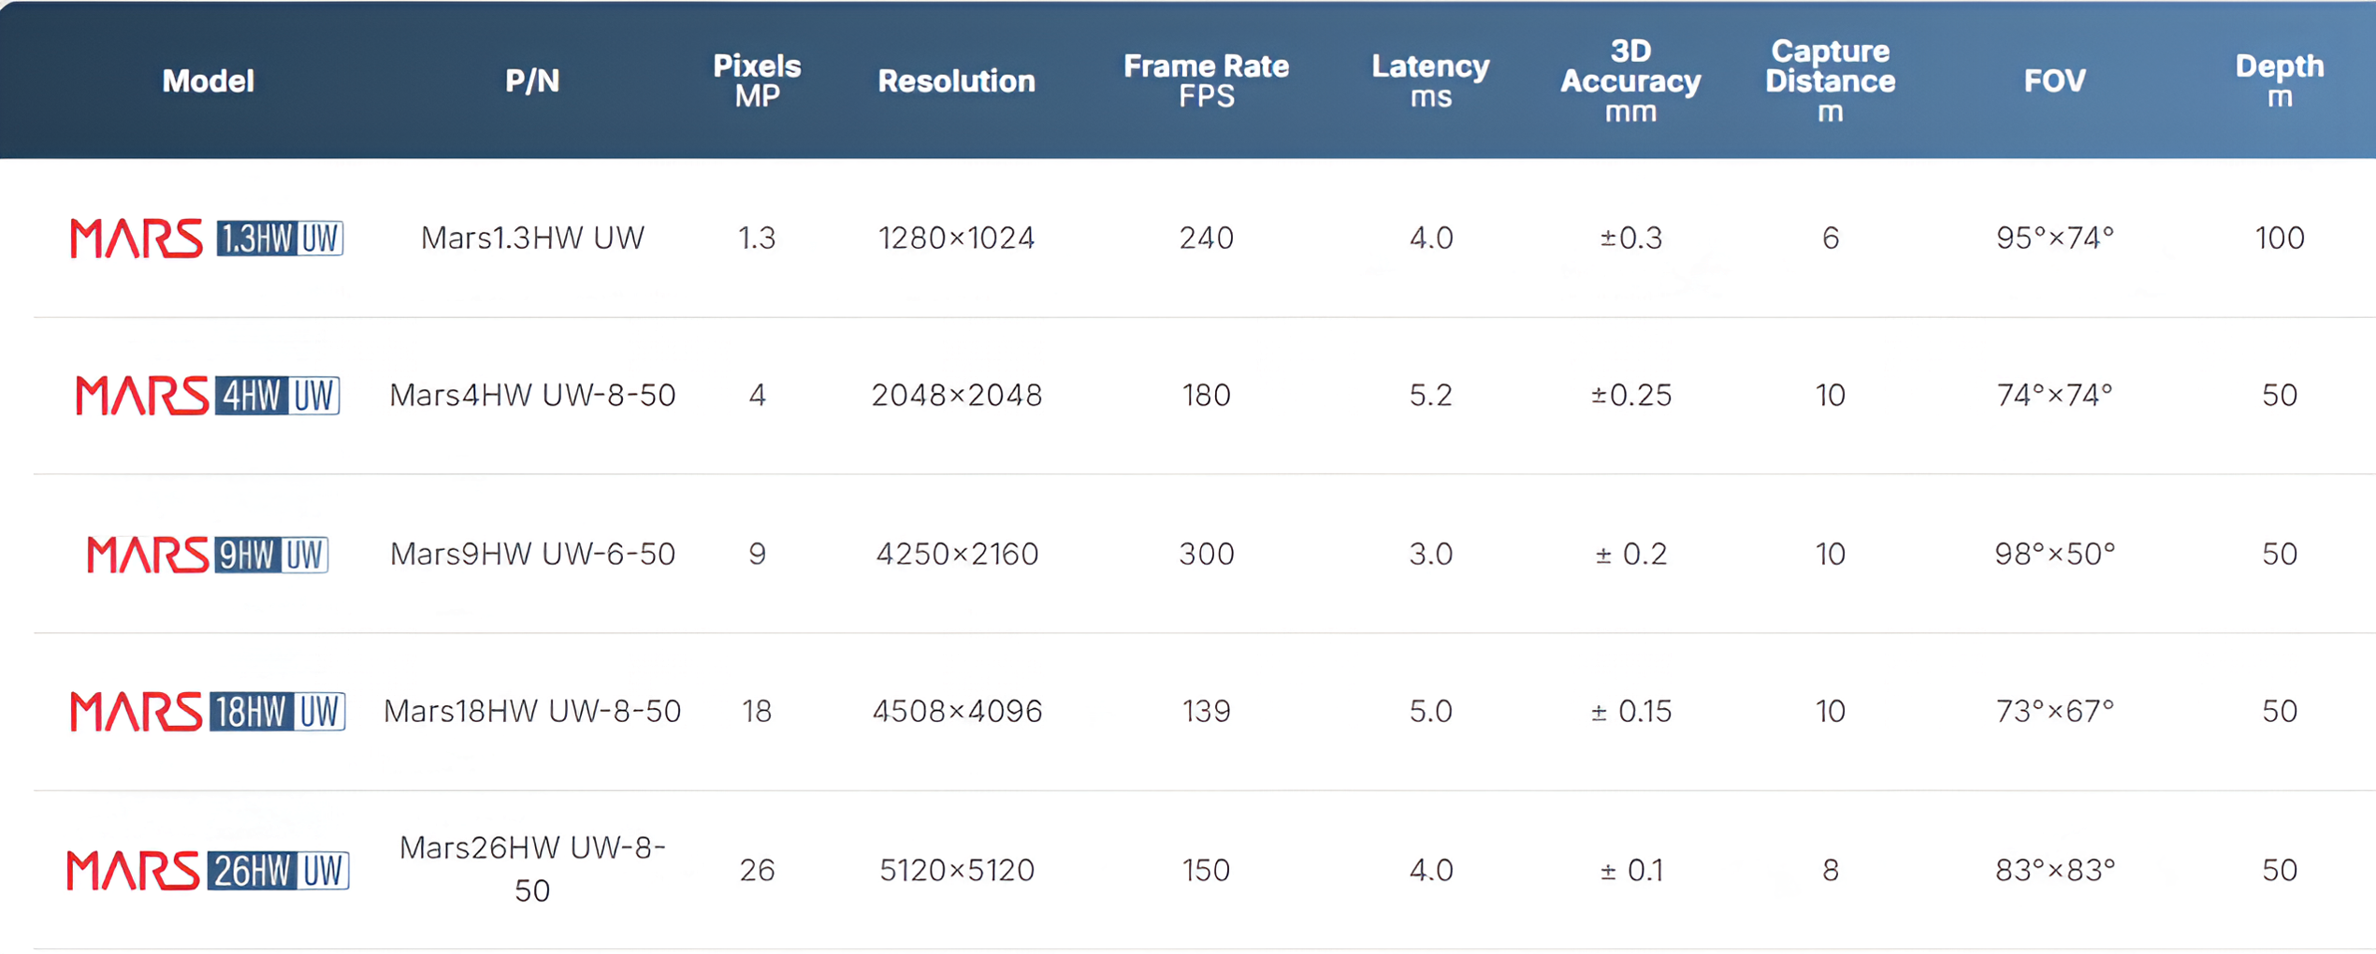
Task: Click the MARS 9HW UW logo
Action: pyautogui.click(x=207, y=554)
